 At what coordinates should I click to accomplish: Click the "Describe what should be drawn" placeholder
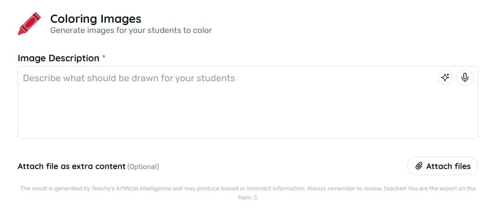[x=129, y=78]
